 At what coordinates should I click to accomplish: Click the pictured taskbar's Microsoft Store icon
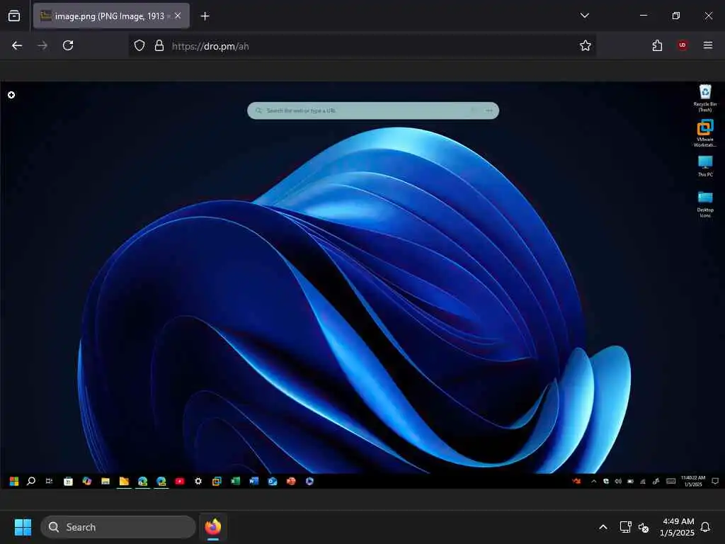click(x=68, y=481)
